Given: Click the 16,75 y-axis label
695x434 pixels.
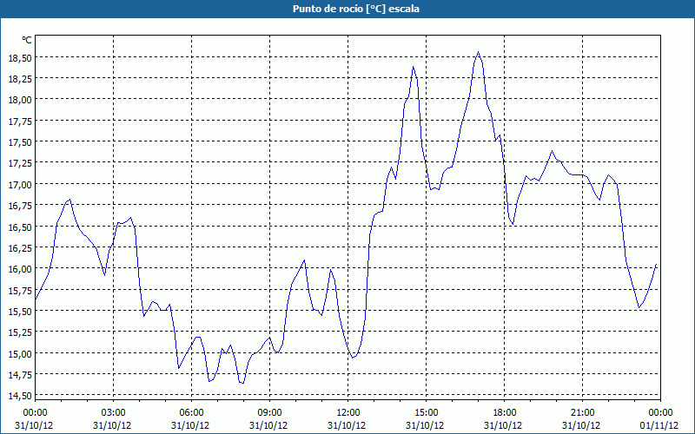Looking at the screenshot, I should point(20,206).
